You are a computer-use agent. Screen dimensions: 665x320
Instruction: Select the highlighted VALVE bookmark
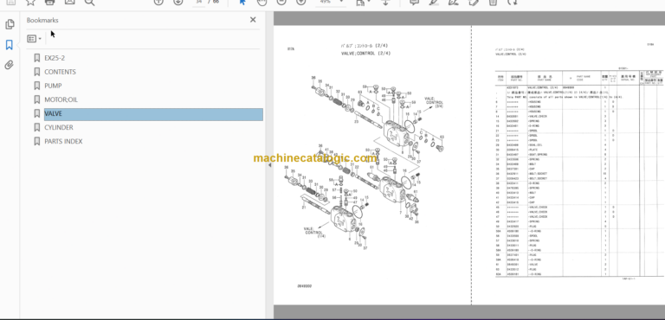point(153,114)
